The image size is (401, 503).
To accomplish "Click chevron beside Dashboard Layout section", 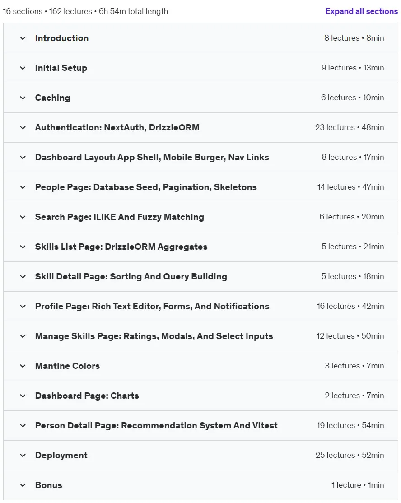I will (23, 158).
